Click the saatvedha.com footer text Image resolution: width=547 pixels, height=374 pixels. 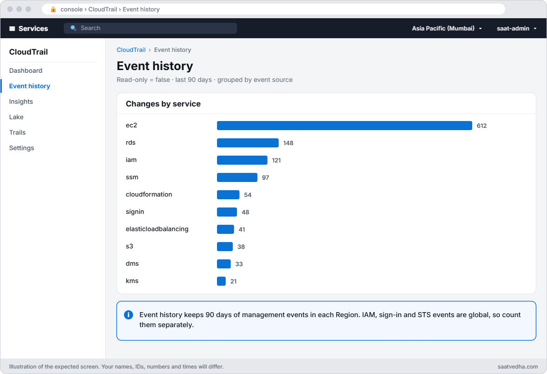click(x=518, y=366)
